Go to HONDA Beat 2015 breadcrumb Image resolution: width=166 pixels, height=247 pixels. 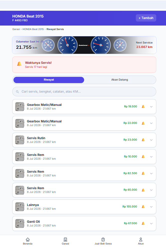tap(33, 29)
